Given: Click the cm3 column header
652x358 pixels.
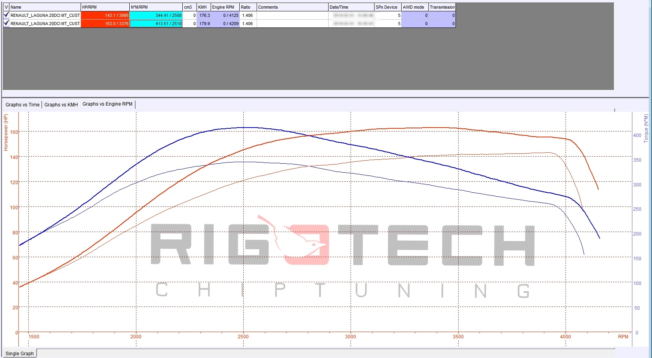Looking at the screenshot, I should click(x=190, y=7).
